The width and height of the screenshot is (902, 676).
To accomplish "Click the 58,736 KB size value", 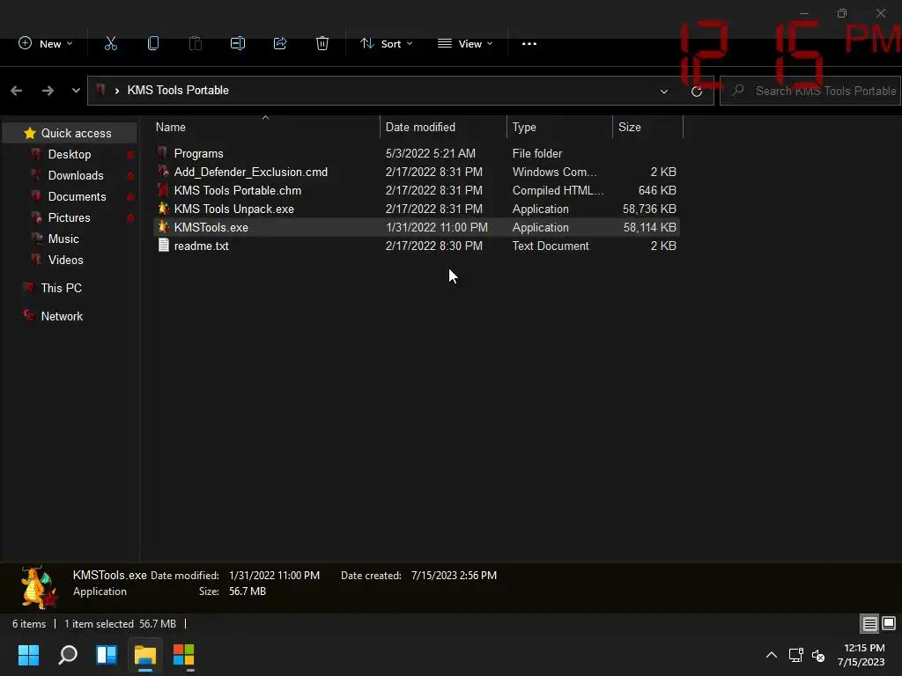I will click(x=649, y=209).
